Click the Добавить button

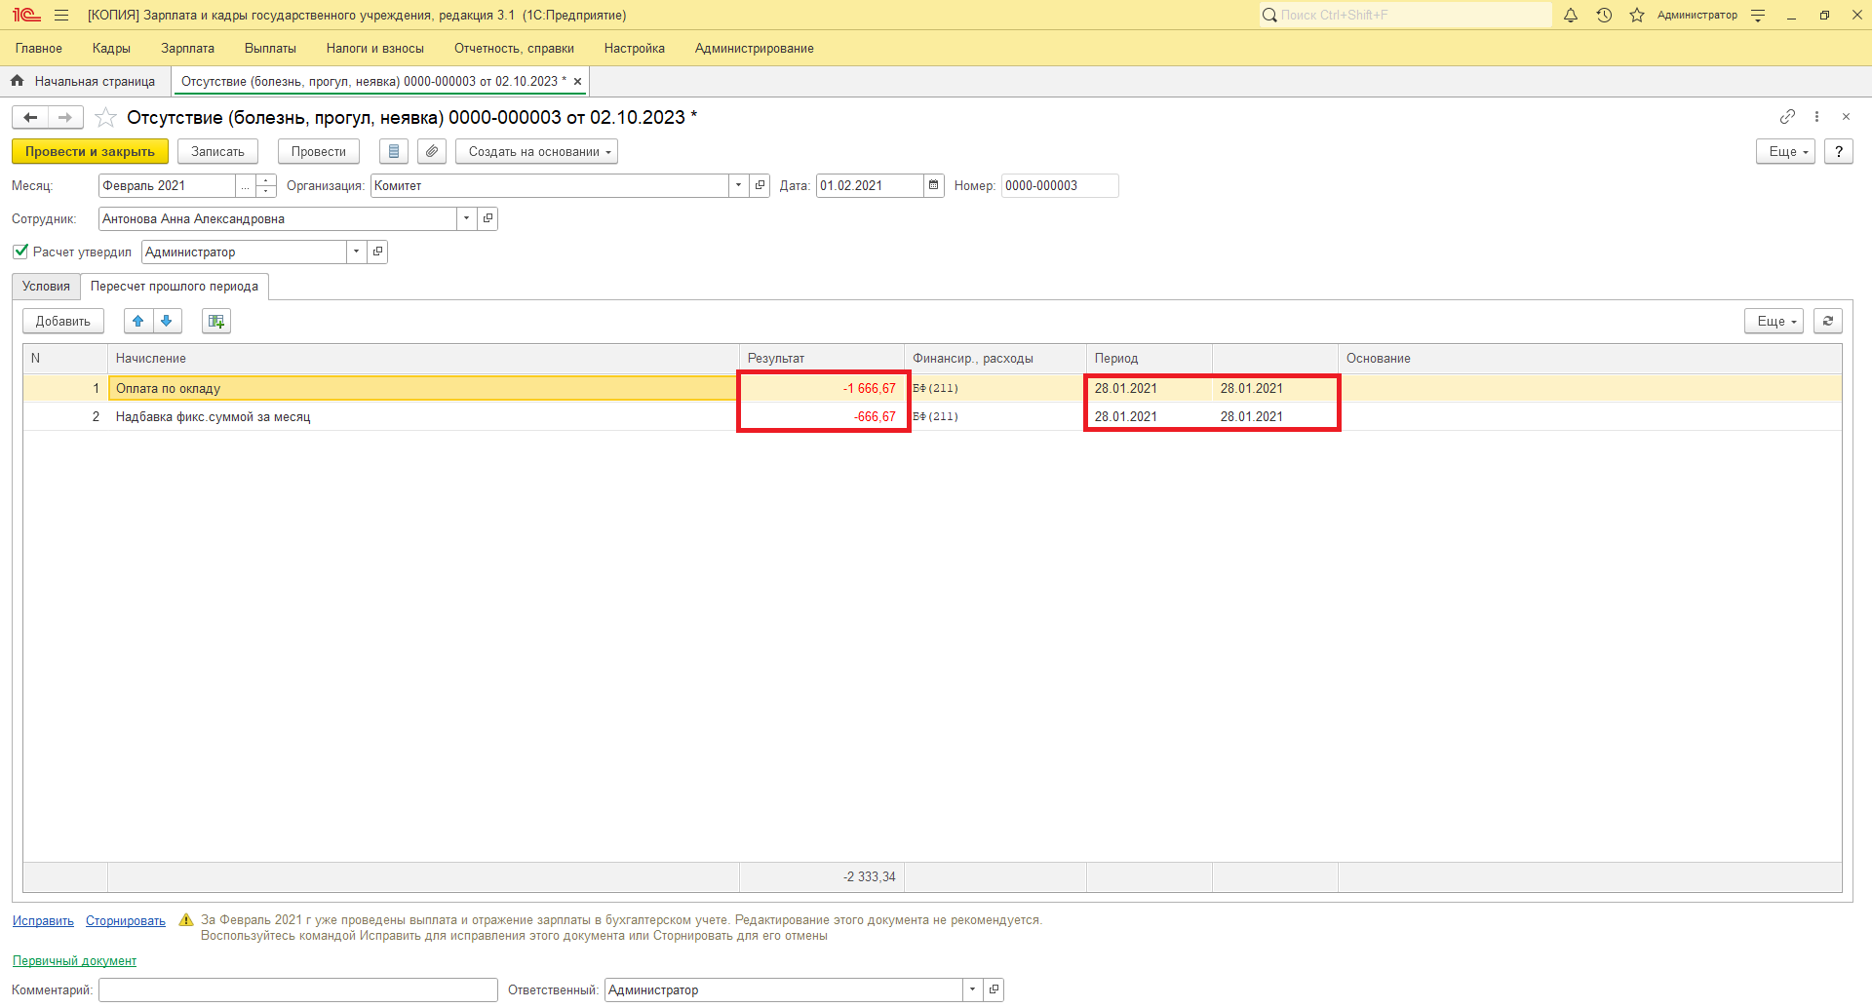(x=63, y=321)
